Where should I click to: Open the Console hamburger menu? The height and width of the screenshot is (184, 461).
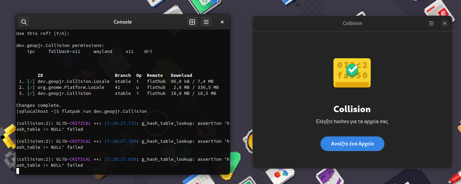click(x=206, y=22)
